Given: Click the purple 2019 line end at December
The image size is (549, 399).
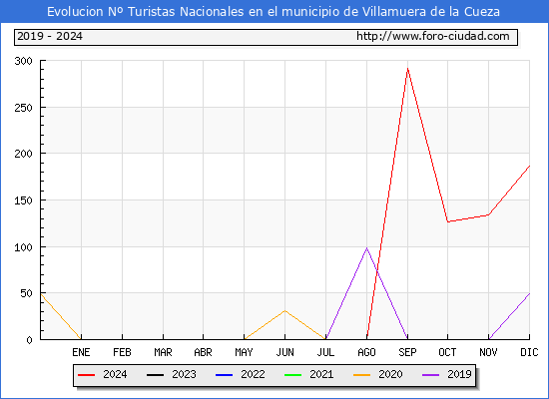Looking at the screenshot, I should (529, 293).
